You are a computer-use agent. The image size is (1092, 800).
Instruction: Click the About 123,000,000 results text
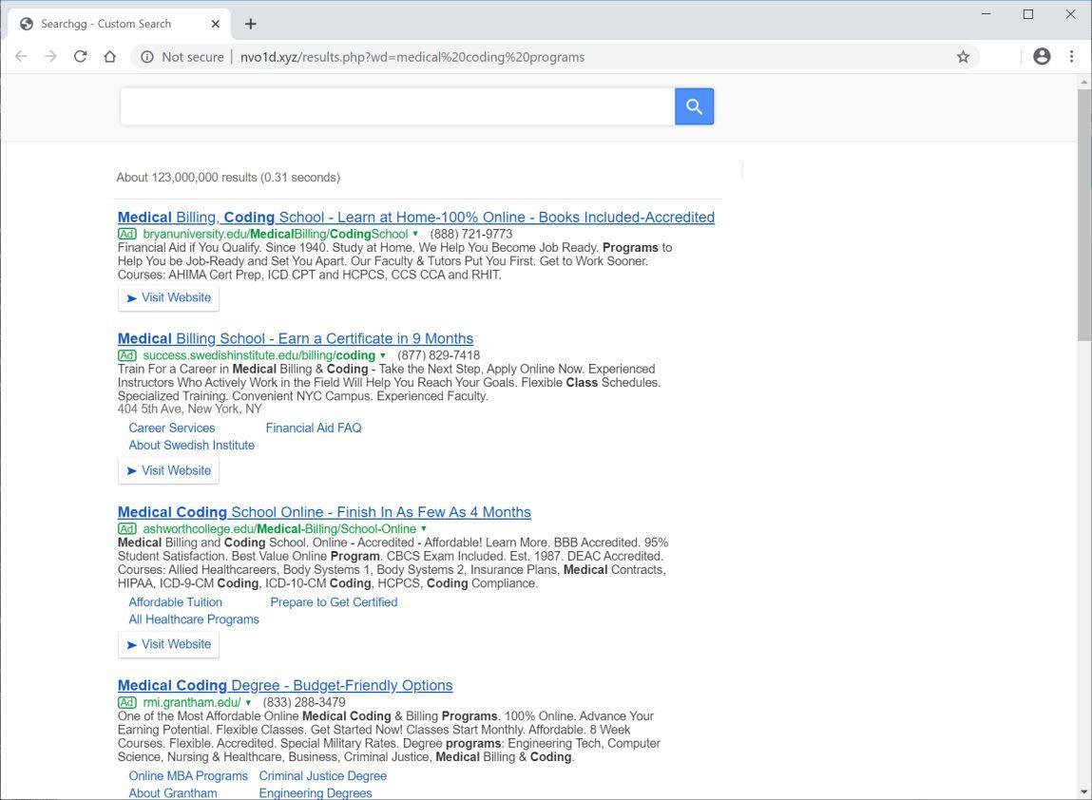click(x=228, y=178)
